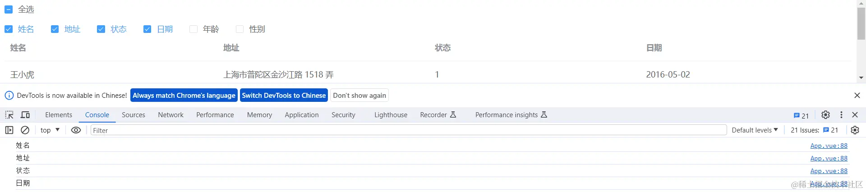The height and width of the screenshot is (192, 866).
Task: Show the console sidebar panel
Action: (x=9, y=130)
